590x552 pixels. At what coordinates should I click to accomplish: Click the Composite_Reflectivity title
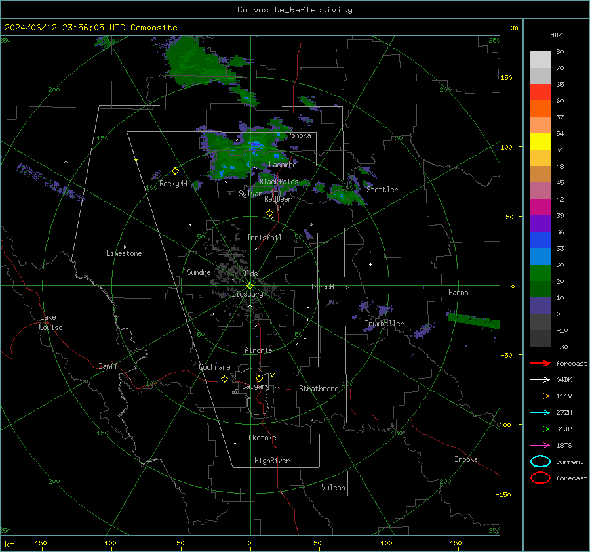click(294, 10)
